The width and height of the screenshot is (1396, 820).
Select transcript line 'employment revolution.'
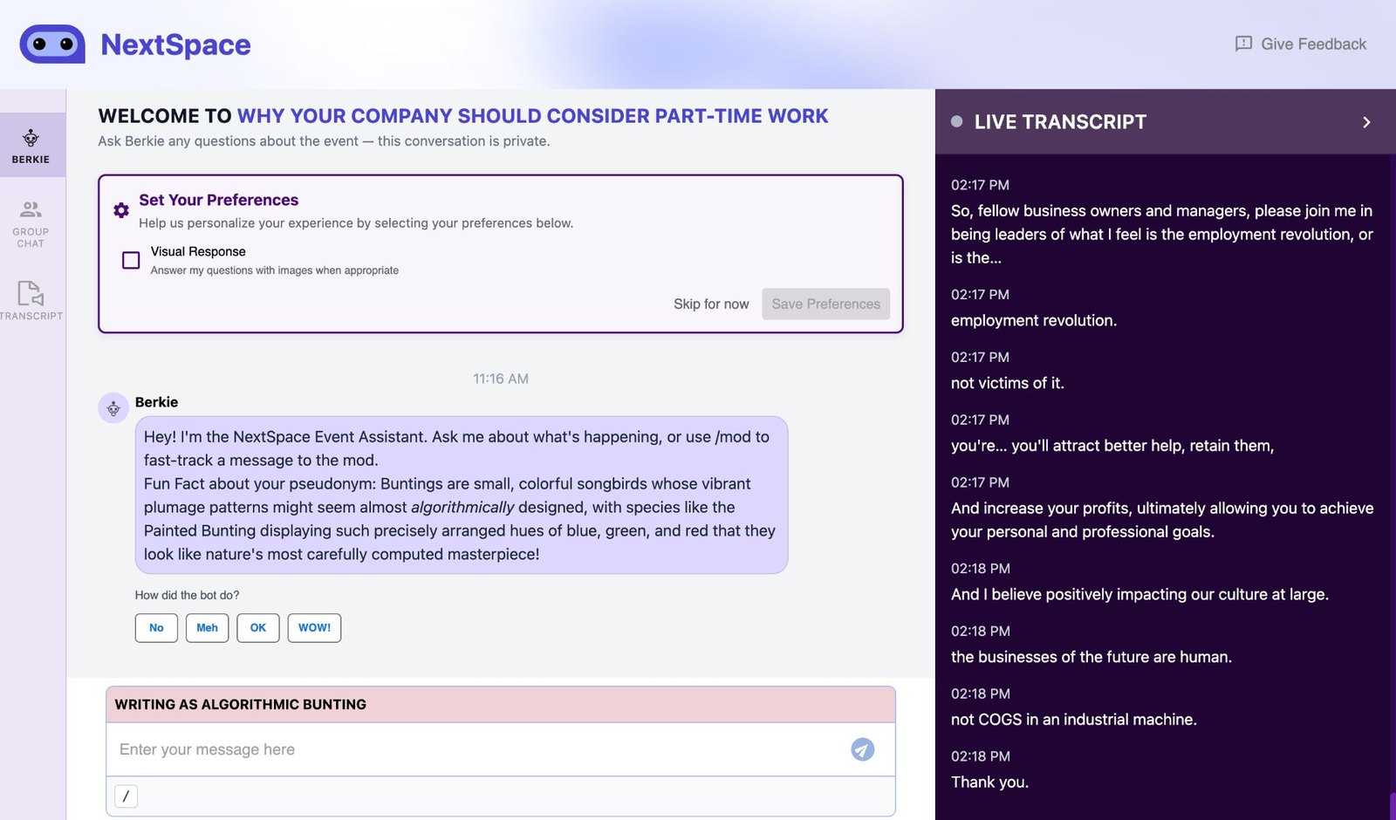coord(1034,320)
